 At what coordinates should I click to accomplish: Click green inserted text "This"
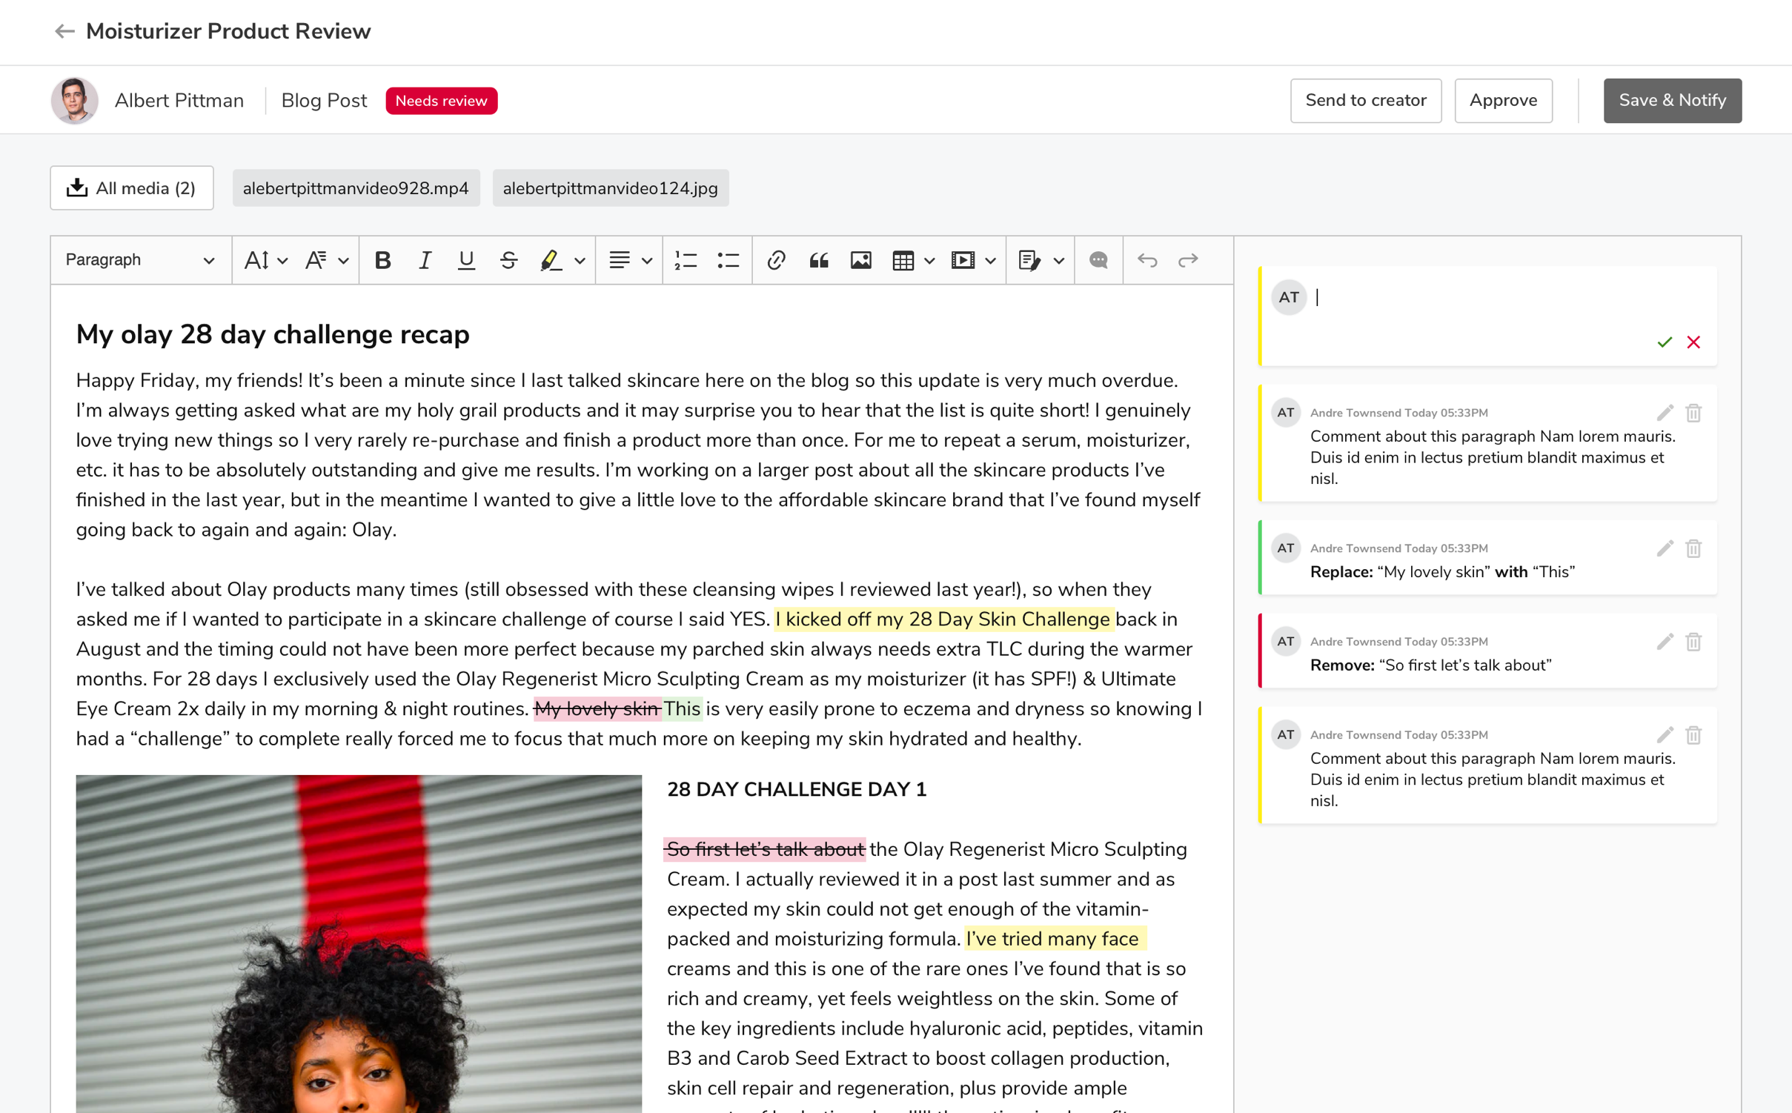tap(681, 709)
